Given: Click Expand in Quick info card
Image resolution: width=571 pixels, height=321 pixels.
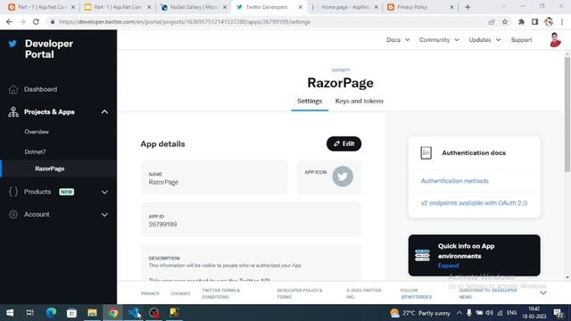Looking at the screenshot, I should pos(448,266).
